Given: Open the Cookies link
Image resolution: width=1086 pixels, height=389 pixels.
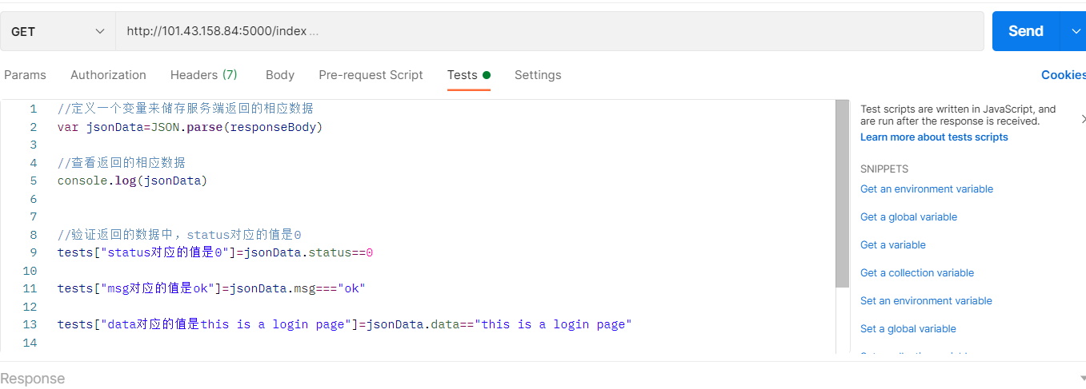Looking at the screenshot, I should [x=1063, y=75].
